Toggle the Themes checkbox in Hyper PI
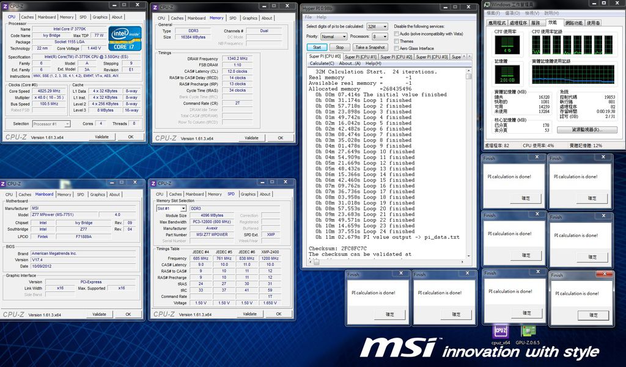 click(x=396, y=41)
